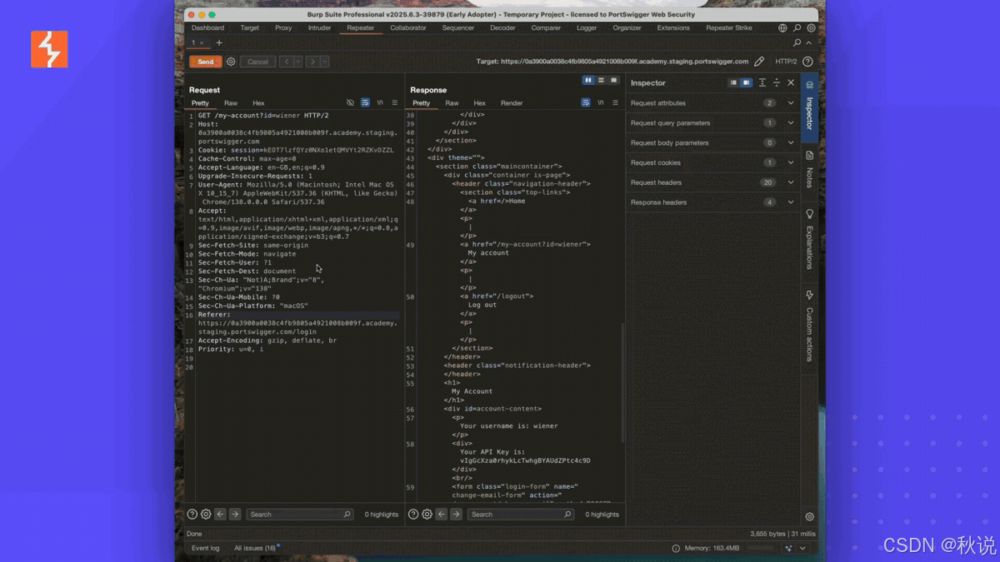Open the Event log
This screenshot has height=562, width=1000.
tap(206, 548)
